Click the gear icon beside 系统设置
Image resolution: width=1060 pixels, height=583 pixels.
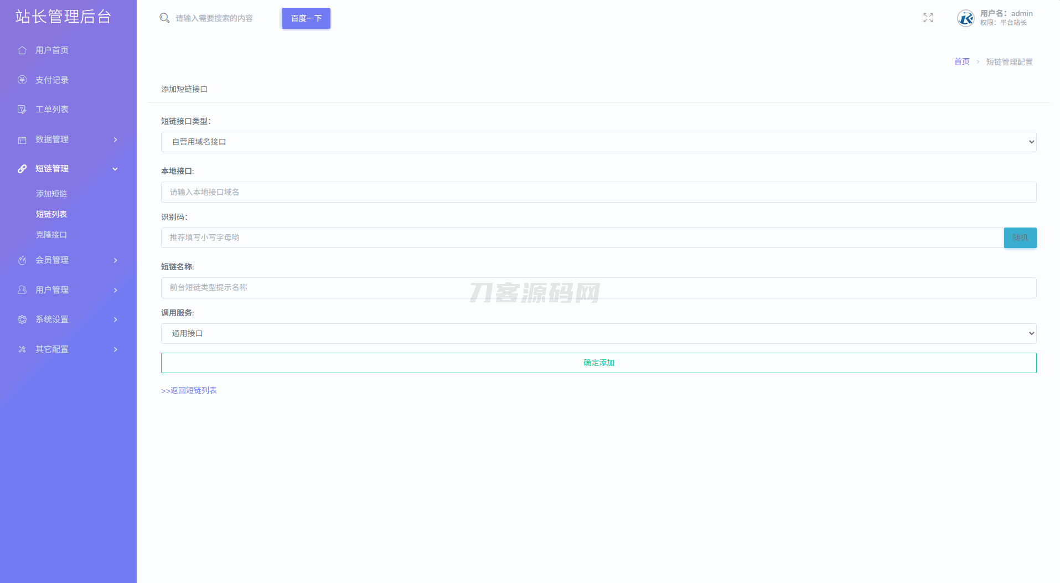(x=22, y=319)
